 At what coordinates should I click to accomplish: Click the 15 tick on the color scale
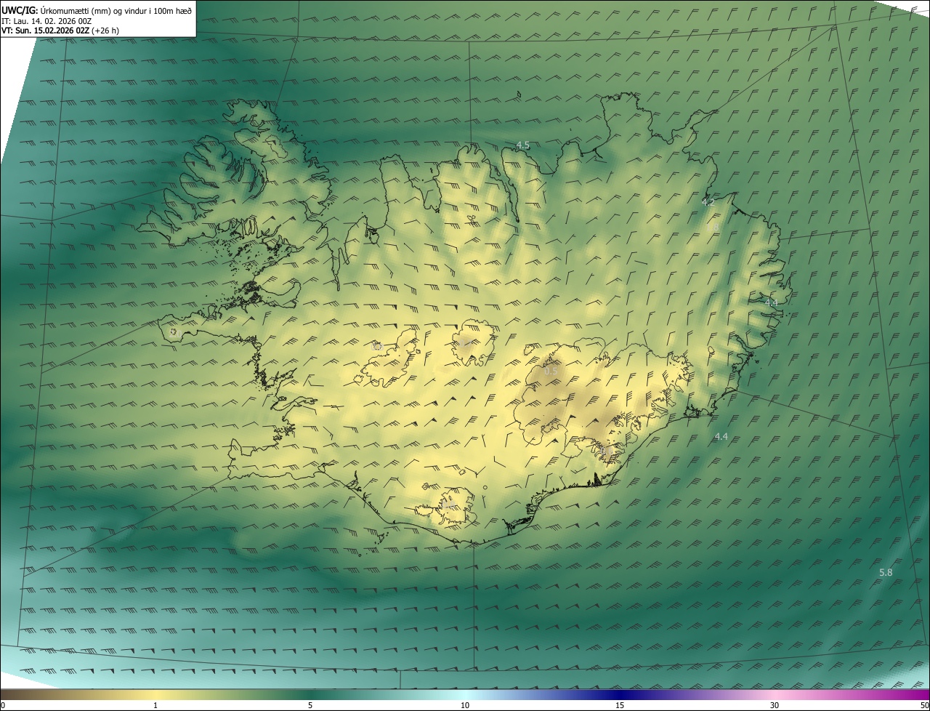[x=620, y=705]
